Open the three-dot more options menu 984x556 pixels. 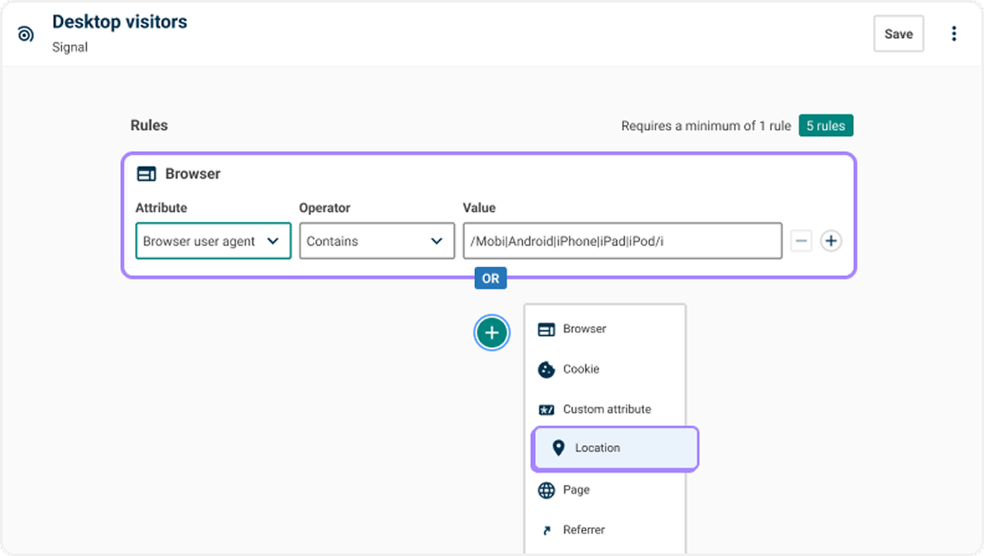954,34
